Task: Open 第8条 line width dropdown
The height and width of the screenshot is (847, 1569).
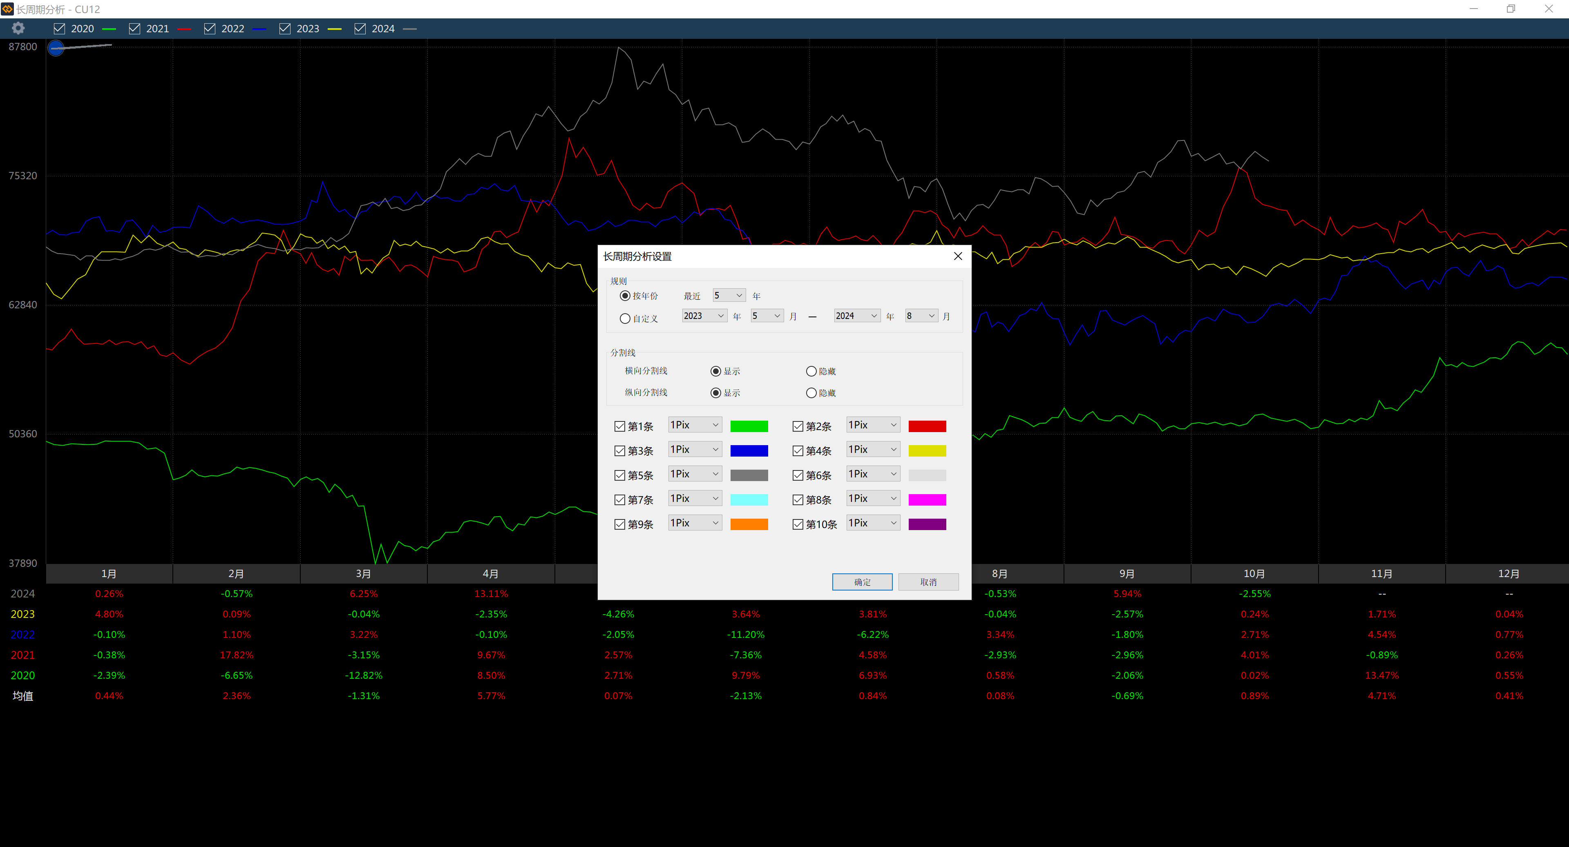Action: point(874,498)
